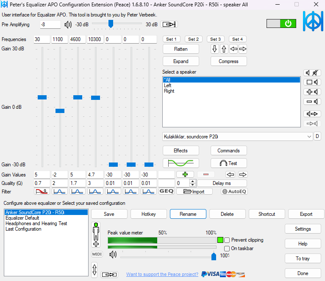Add a slider with green plus button
This screenshot has height=281, width=325.
tap(185, 174)
